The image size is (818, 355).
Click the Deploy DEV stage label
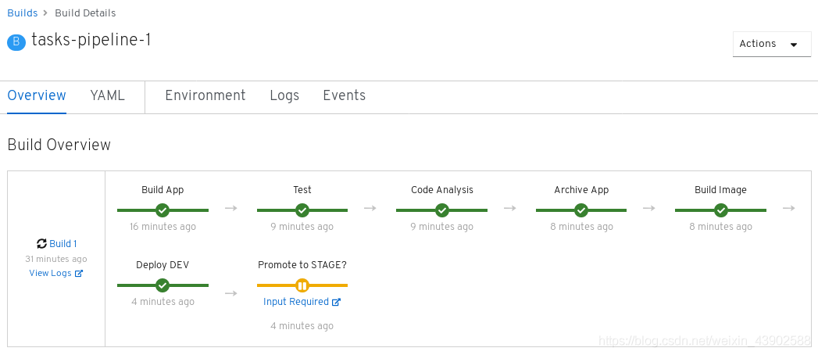pyautogui.click(x=163, y=265)
